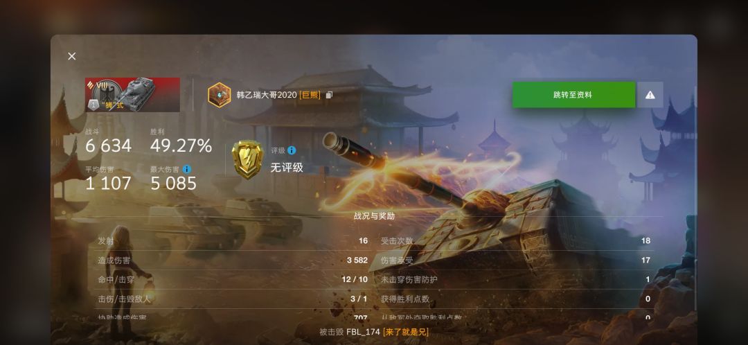Close the player stats panel
Screen dimensions: 748x345
tap(72, 56)
